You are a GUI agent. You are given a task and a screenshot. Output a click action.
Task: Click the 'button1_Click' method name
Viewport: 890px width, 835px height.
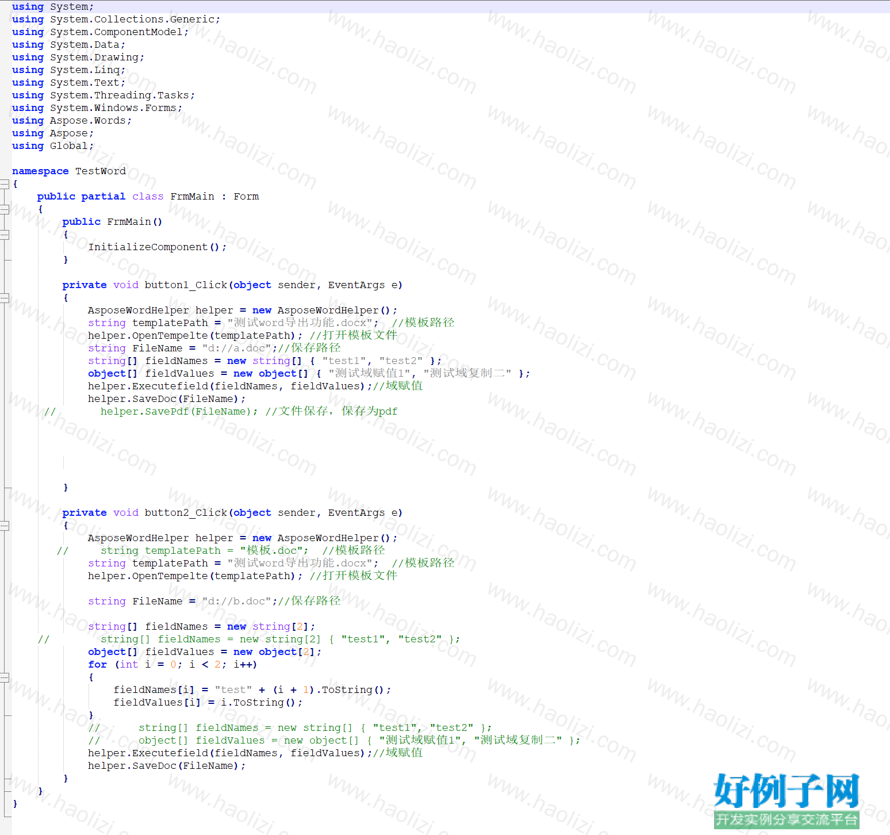186,285
